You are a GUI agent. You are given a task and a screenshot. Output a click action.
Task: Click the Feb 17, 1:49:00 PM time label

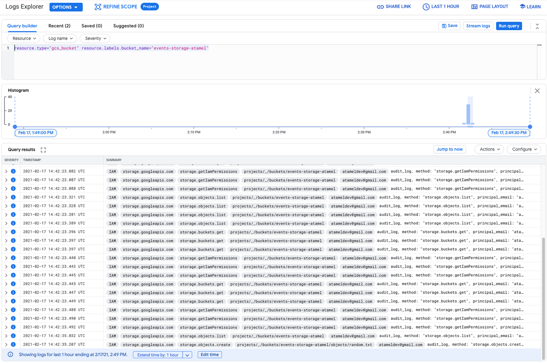click(36, 133)
